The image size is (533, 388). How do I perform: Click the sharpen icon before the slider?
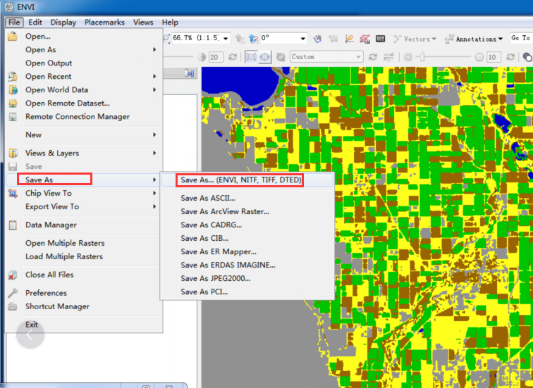[408, 57]
